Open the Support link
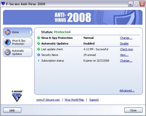Screen dimensions: 146x116 pyautogui.click(x=94, y=100)
